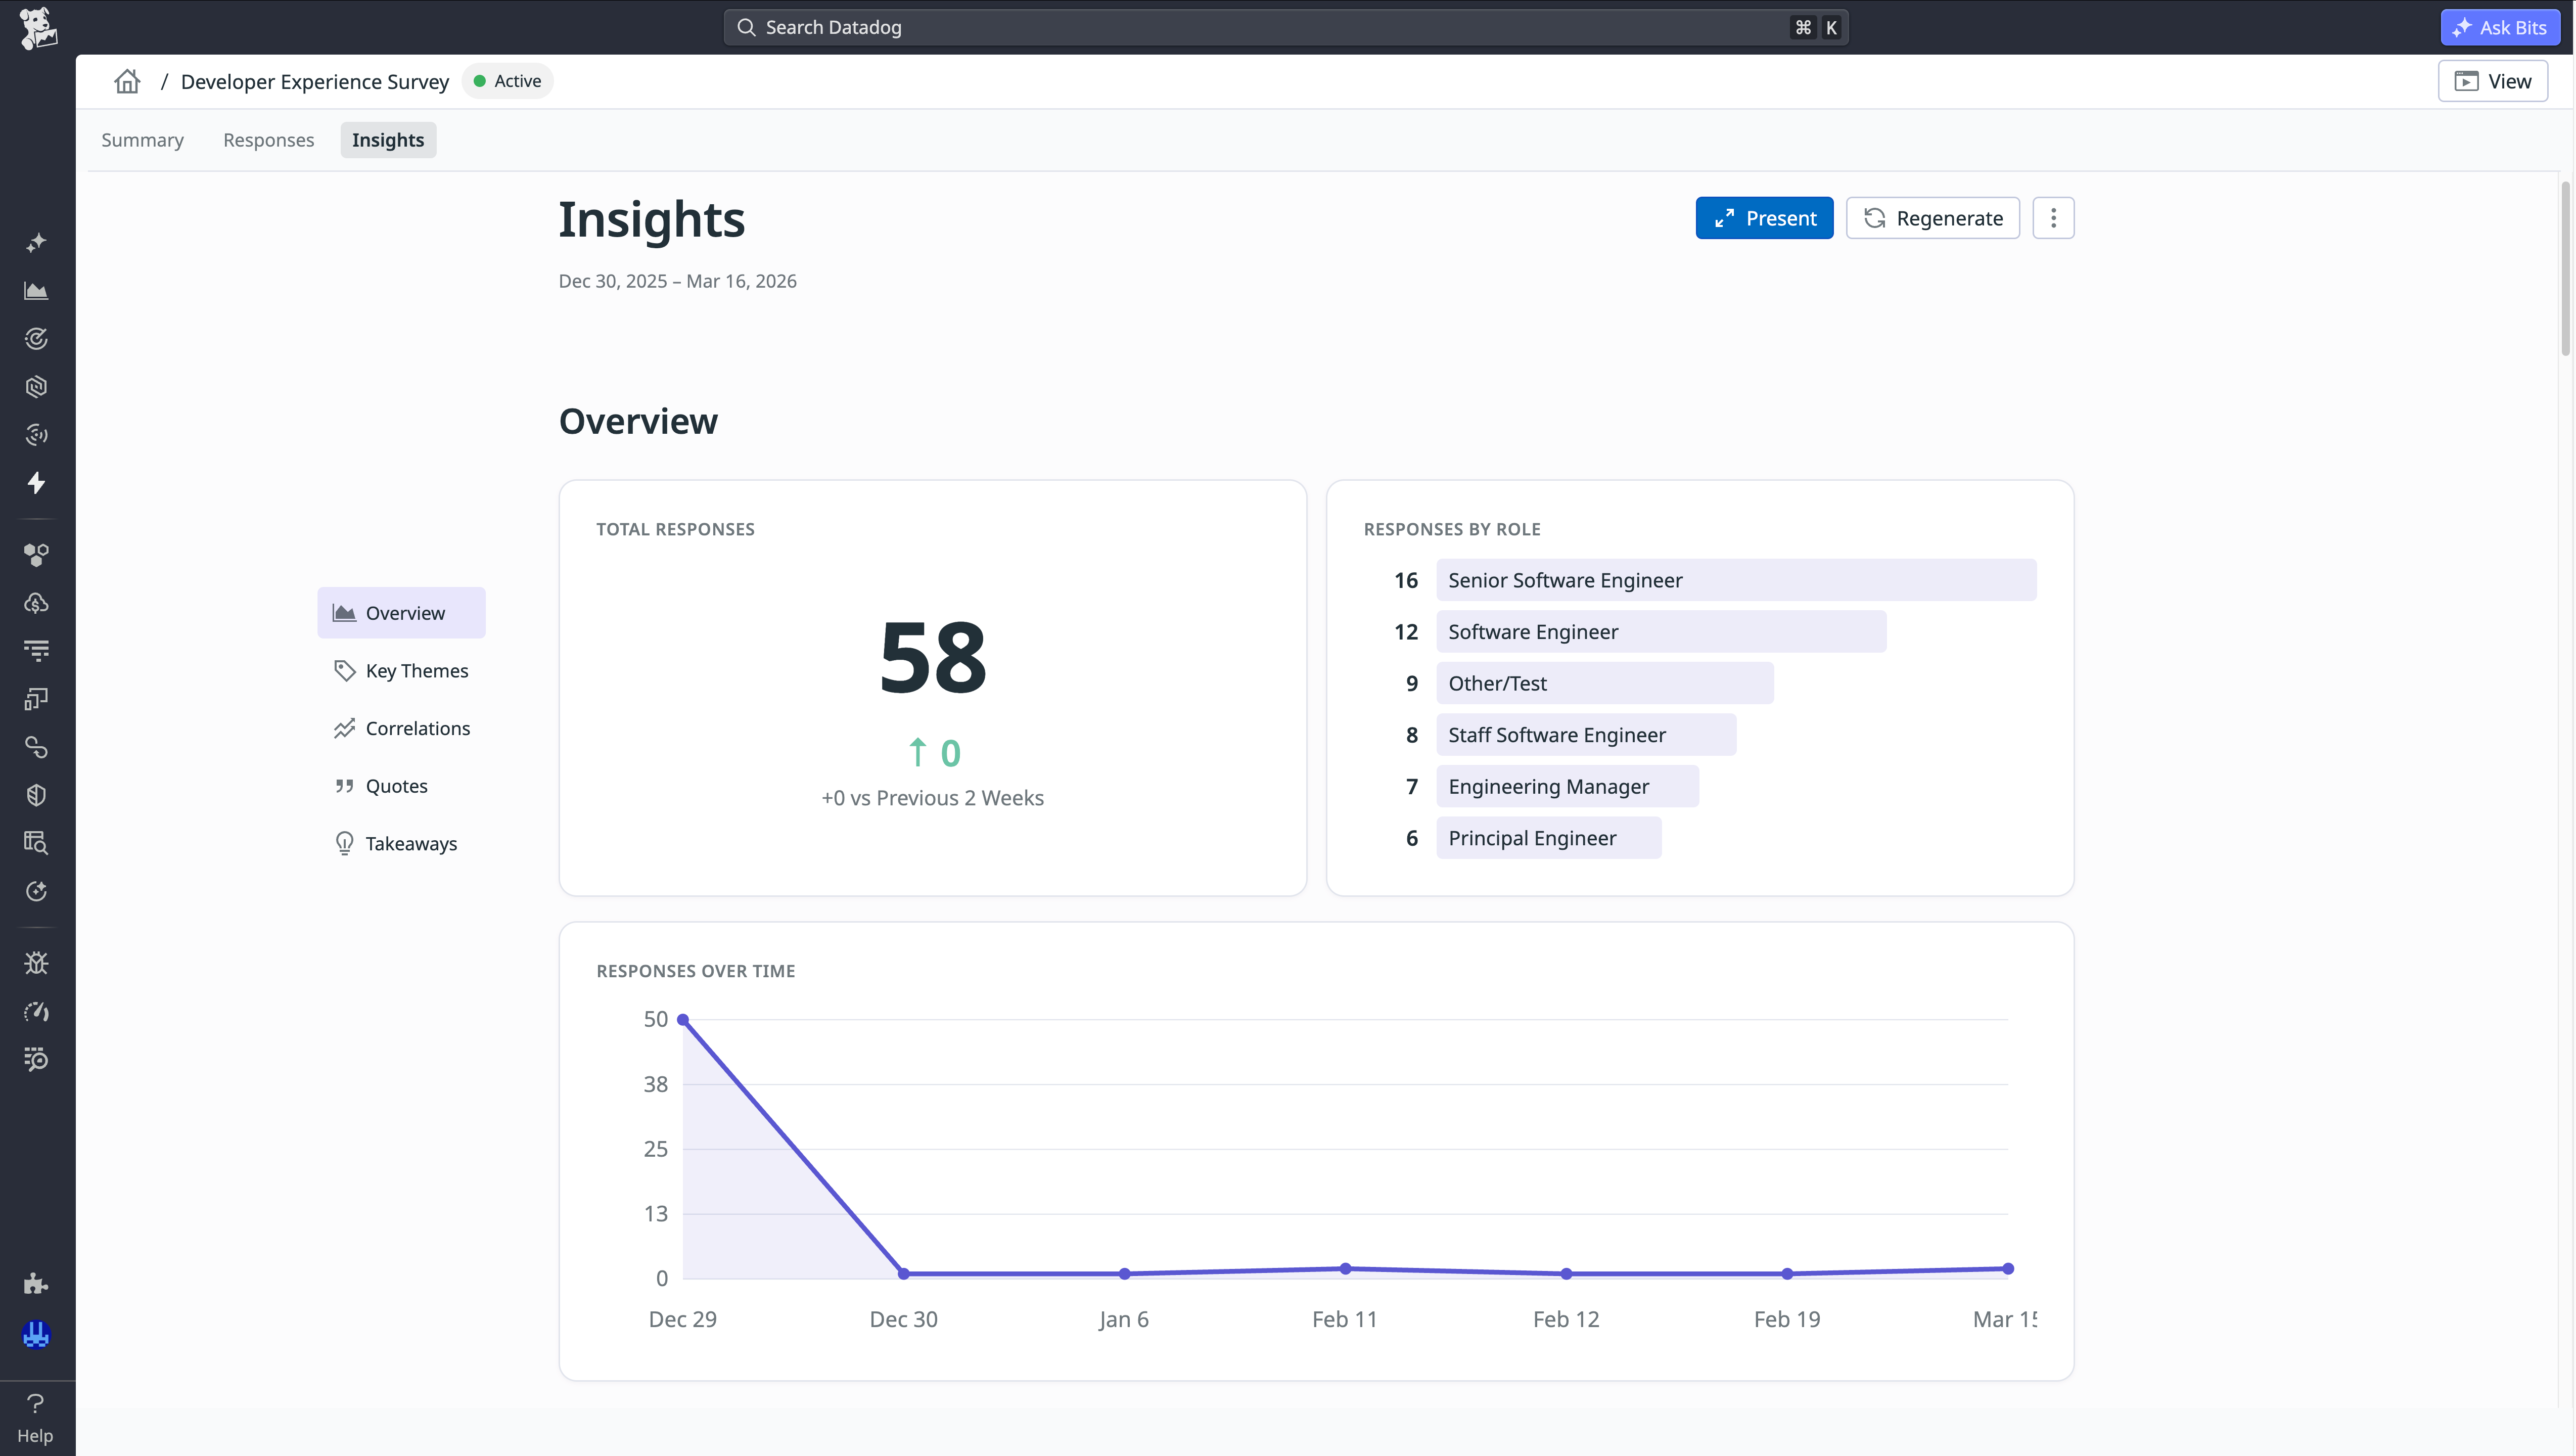Click the Present button

tap(1763, 217)
